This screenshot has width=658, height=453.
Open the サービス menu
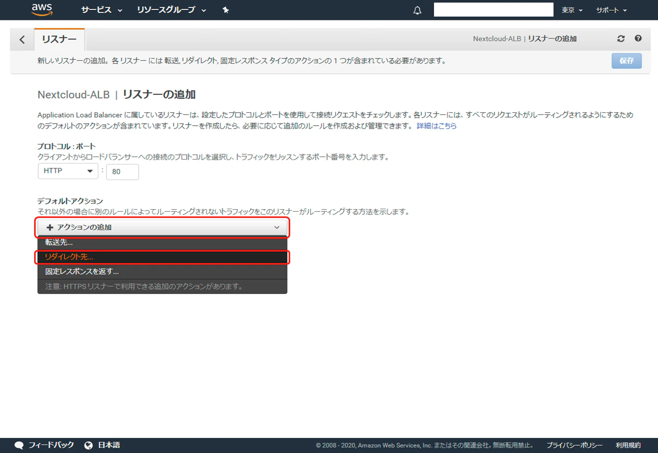[x=102, y=10]
